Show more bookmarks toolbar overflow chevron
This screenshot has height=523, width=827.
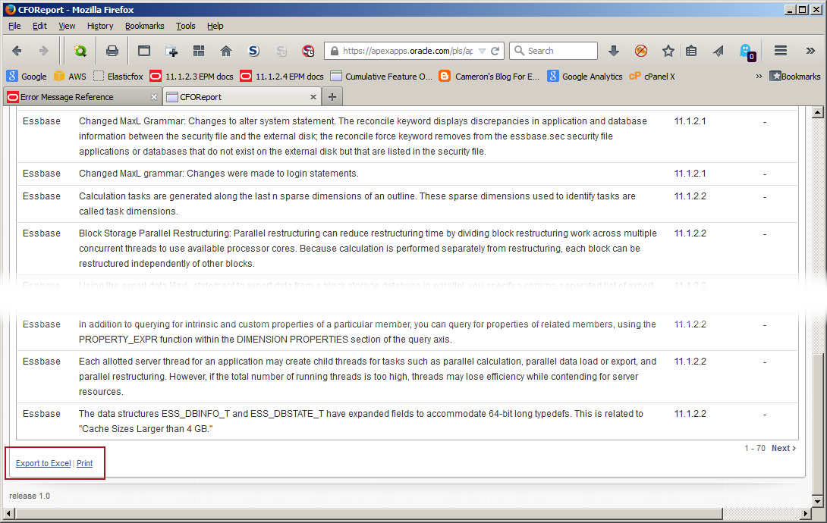(759, 77)
